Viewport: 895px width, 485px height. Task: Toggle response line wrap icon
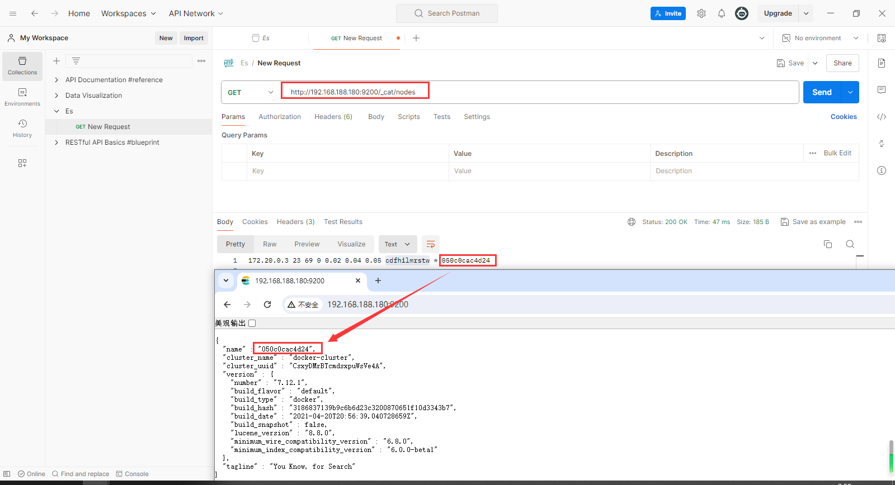click(431, 244)
